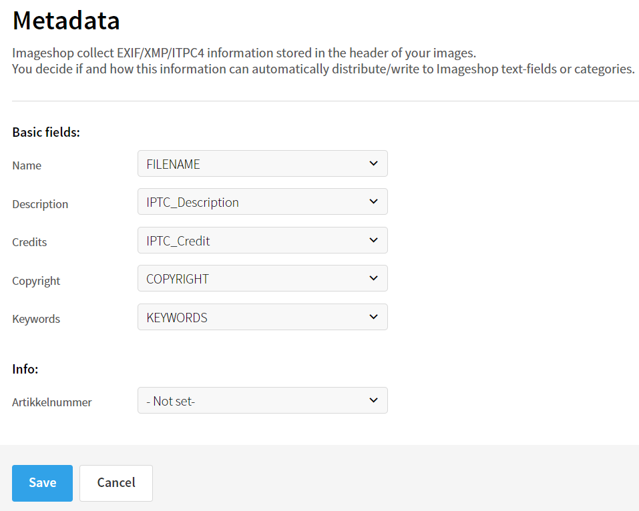Click the Artikkelnummer field label

(52, 402)
